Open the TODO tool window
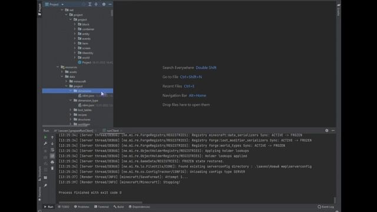Viewport: 377px width, 212px height. [x=64, y=207]
